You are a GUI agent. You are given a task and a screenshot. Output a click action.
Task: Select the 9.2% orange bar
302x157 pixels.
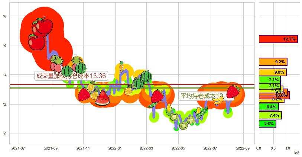coord(273,62)
